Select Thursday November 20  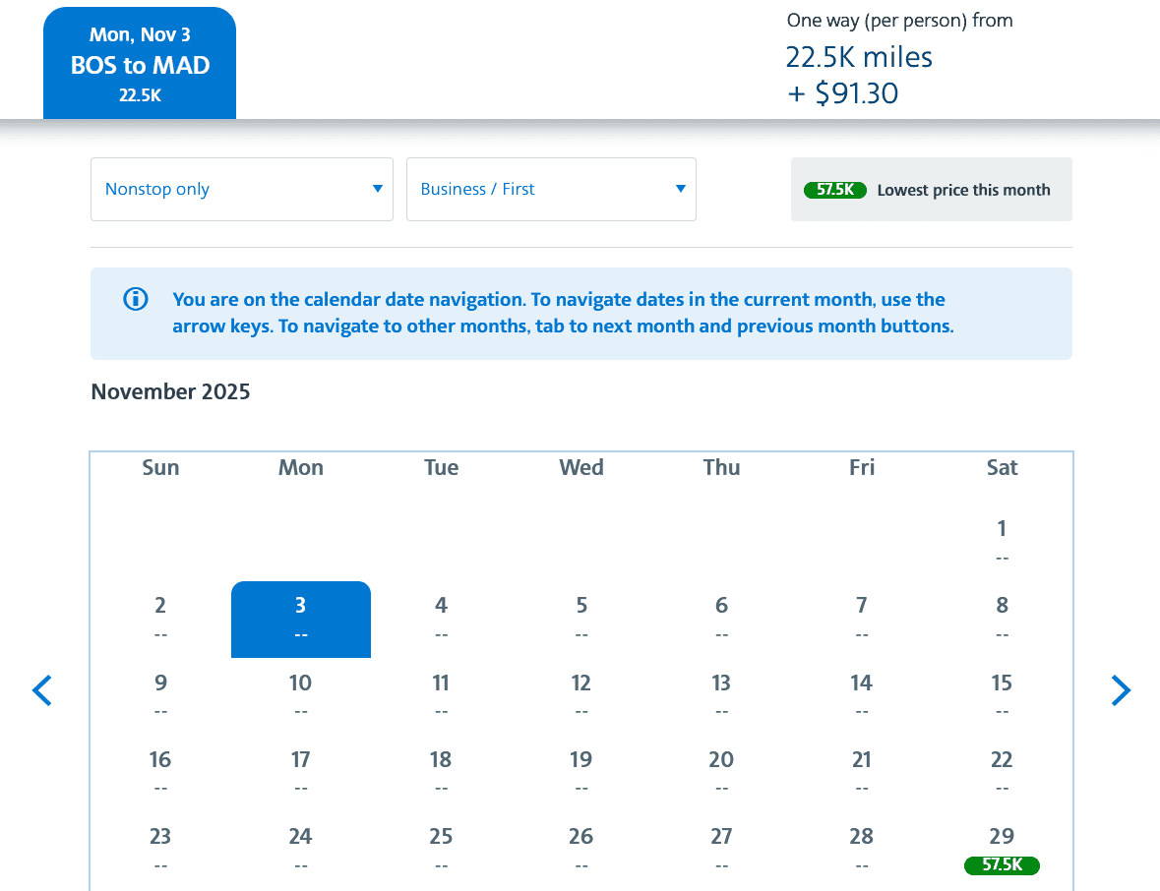click(x=721, y=771)
